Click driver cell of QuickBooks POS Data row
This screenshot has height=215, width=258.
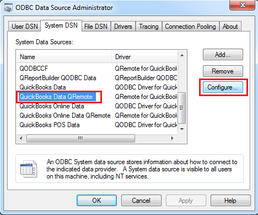[146, 125]
